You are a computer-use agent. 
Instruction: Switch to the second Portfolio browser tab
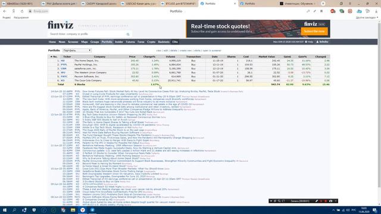[258, 4]
